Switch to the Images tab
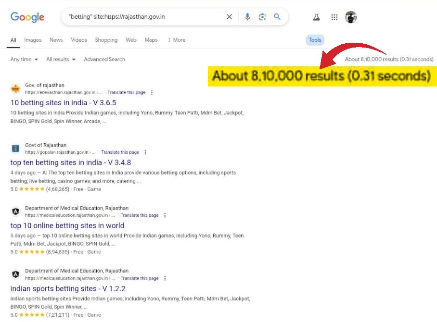Image resolution: width=437 pixels, height=322 pixels. tap(33, 40)
